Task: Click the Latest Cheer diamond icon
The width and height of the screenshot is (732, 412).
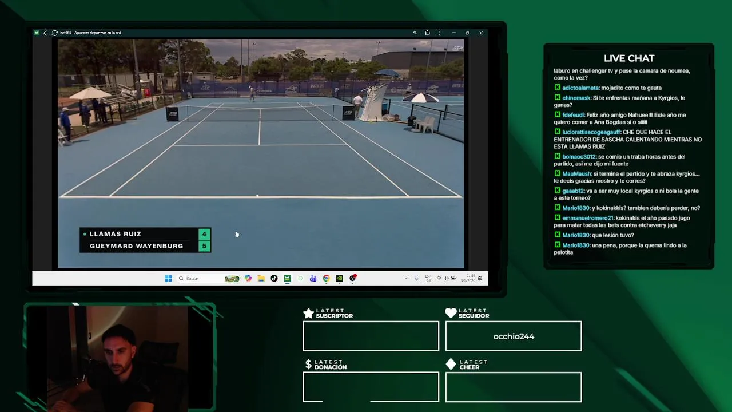Action: tap(451, 365)
